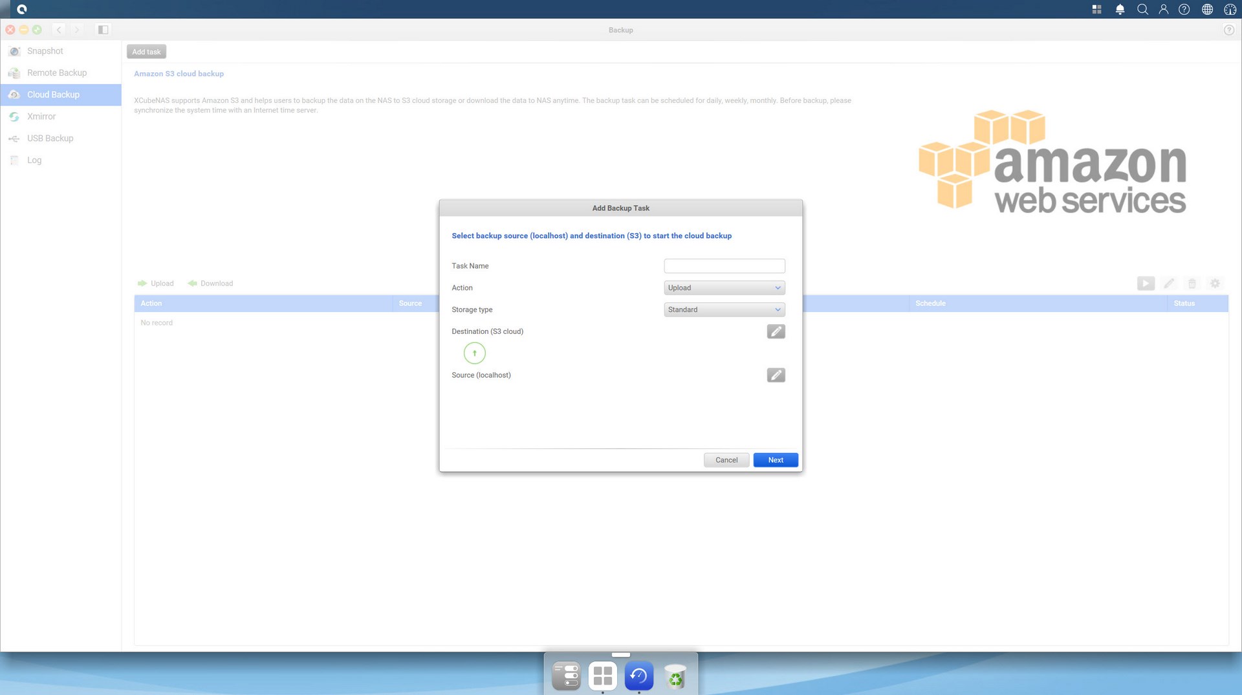Click the edit task pencil icon in the task toolbar
The width and height of the screenshot is (1242, 695).
coord(1169,283)
